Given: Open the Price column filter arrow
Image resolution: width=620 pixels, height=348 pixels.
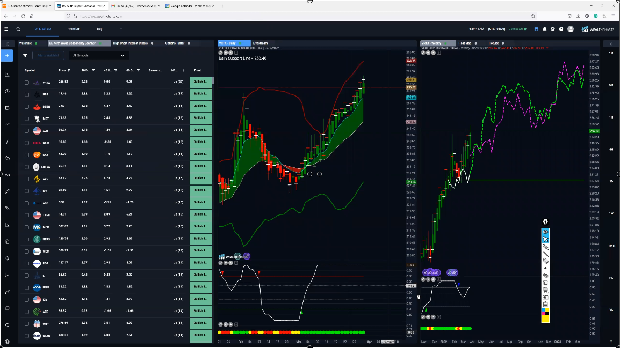Looking at the screenshot, I should click(x=69, y=71).
